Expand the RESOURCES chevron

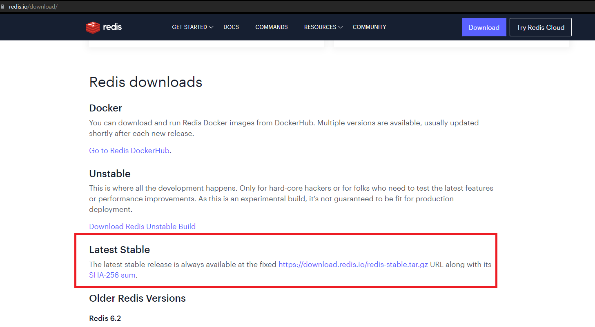pos(341,27)
